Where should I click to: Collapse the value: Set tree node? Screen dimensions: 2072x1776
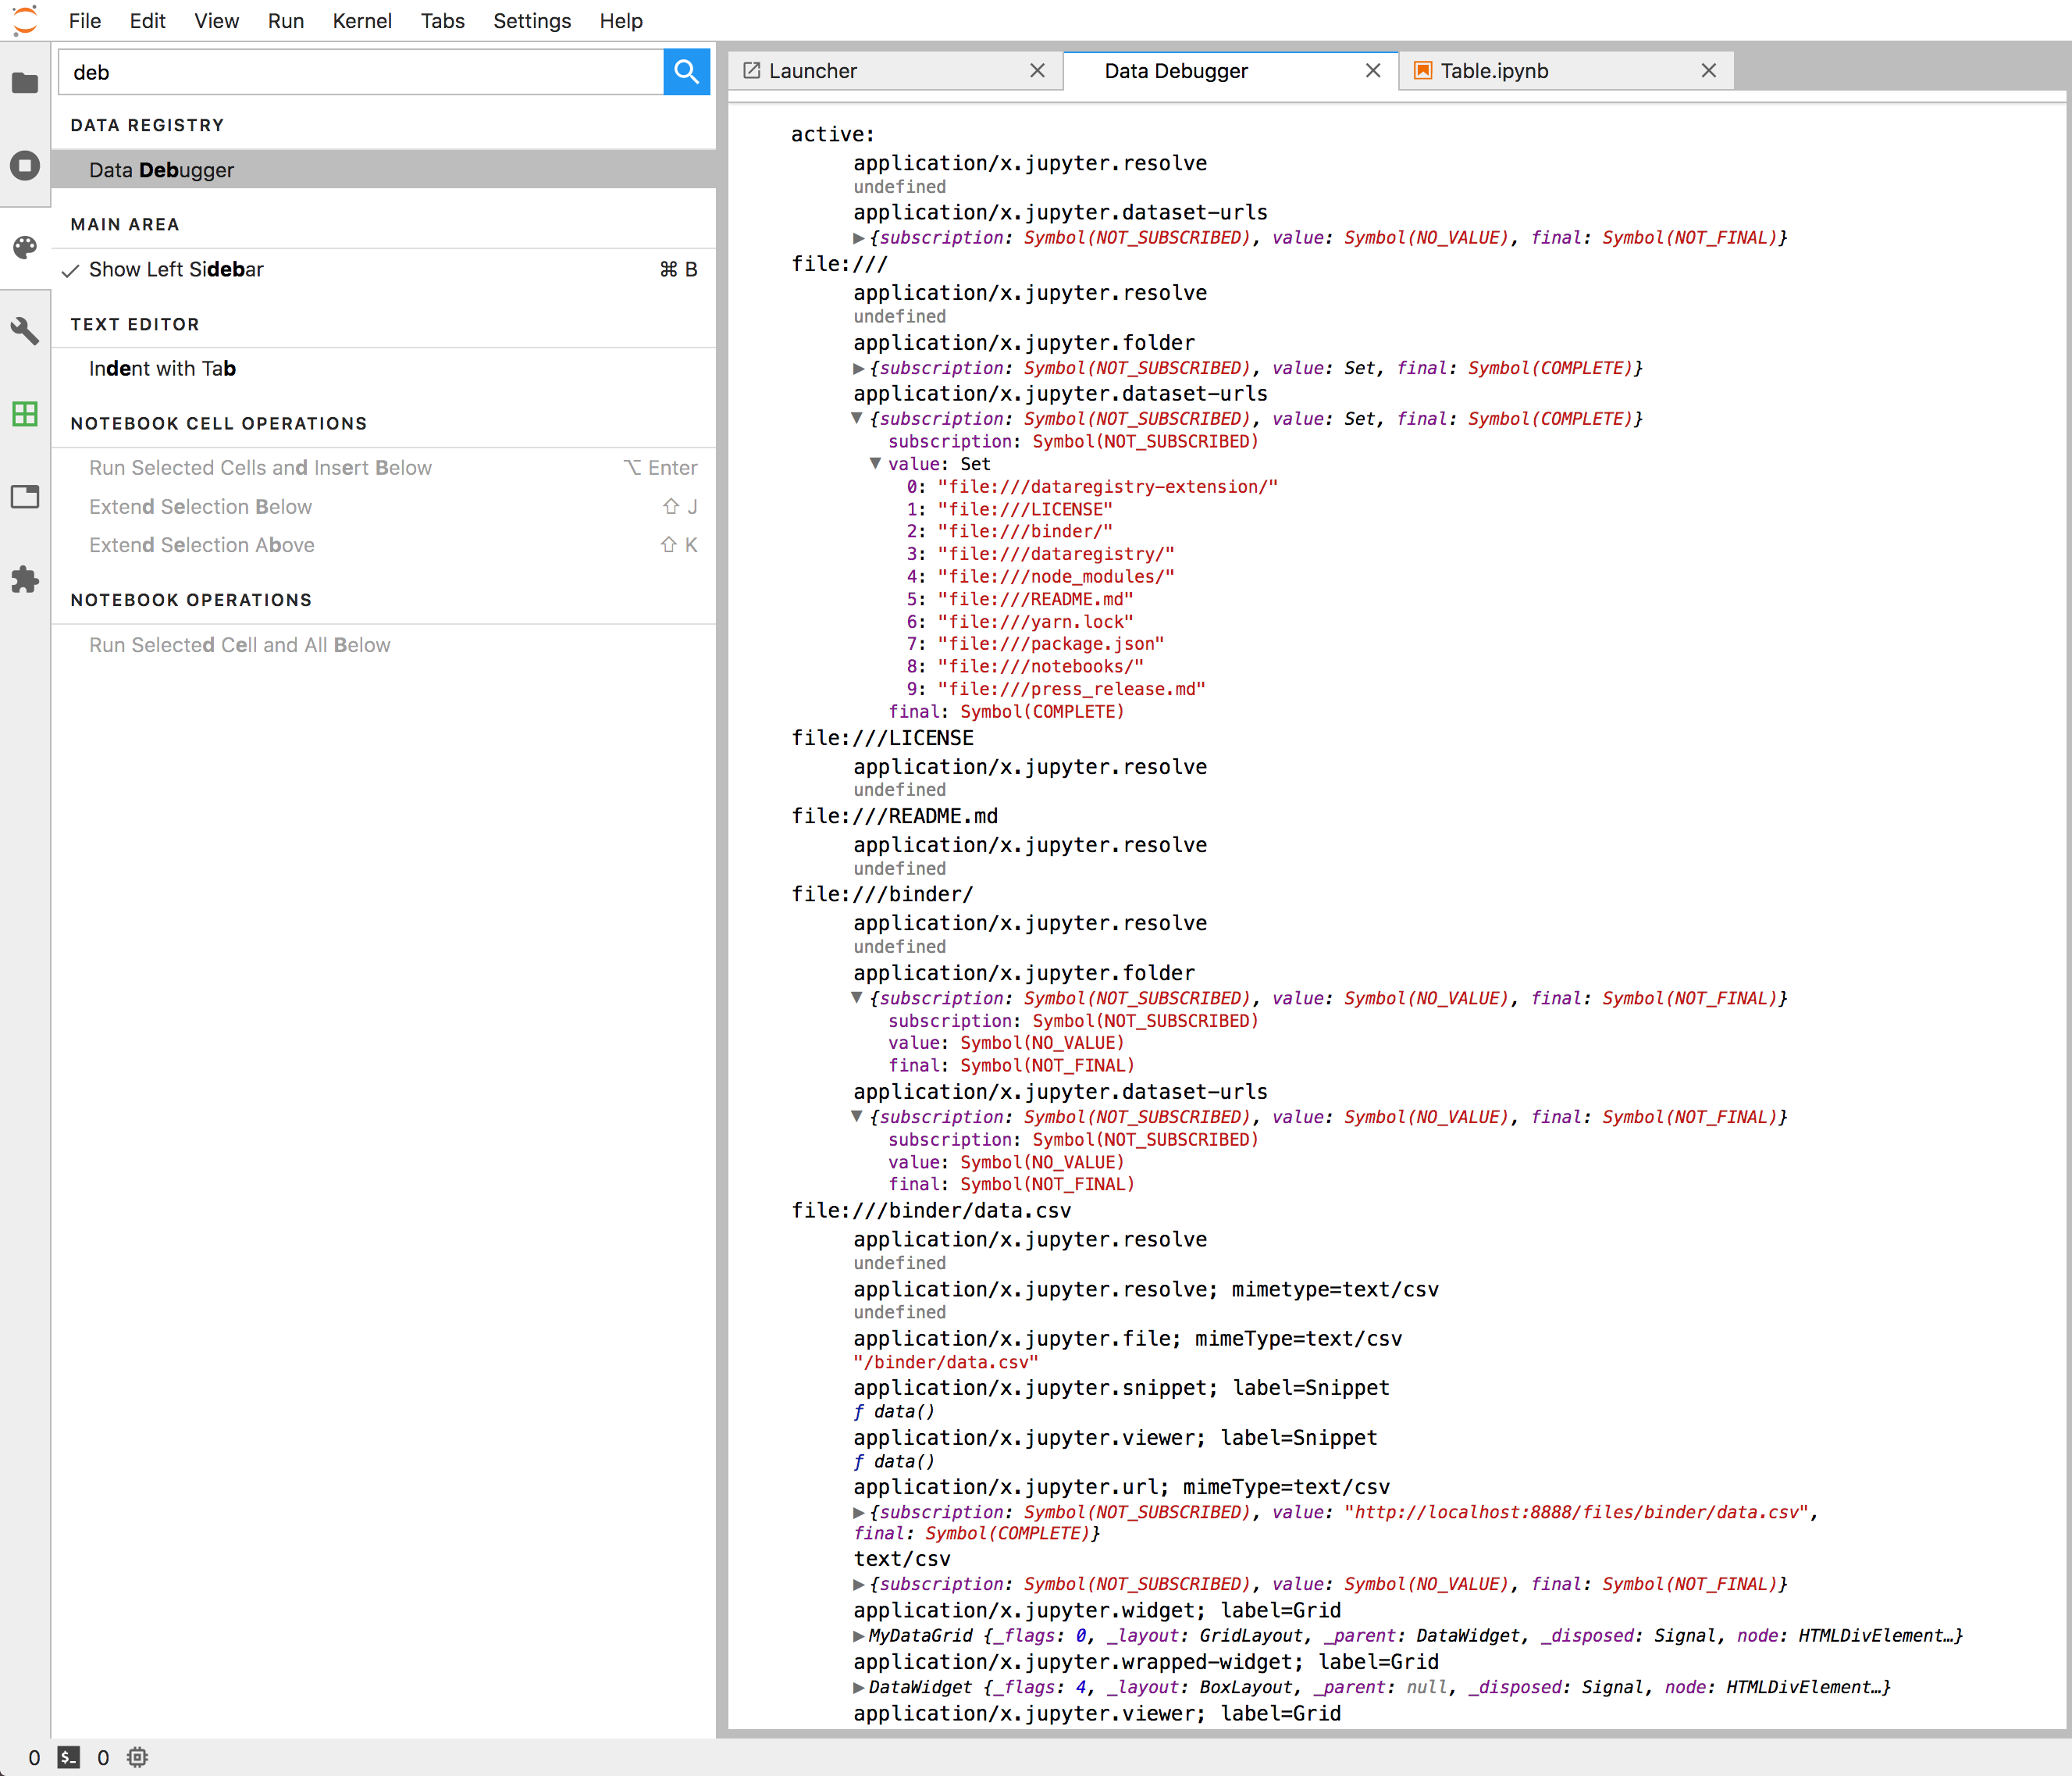point(875,463)
